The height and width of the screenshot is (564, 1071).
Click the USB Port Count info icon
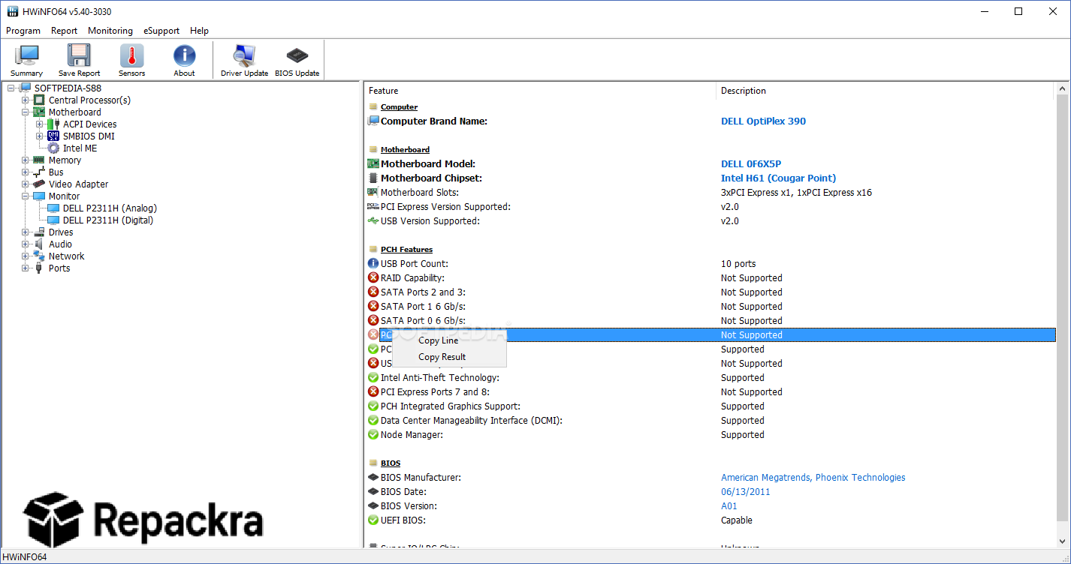pyautogui.click(x=373, y=264)
